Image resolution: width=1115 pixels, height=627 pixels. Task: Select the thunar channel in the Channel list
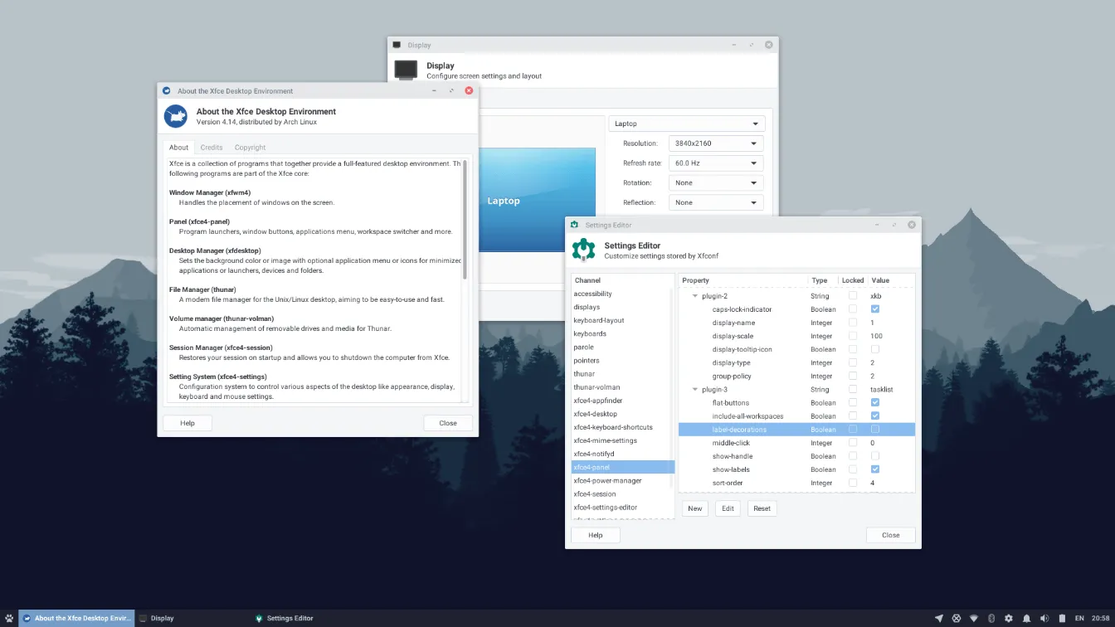tap(583, 373)
